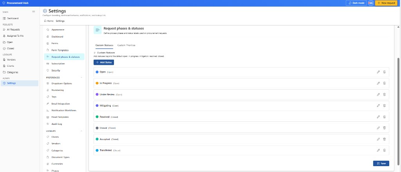Viewport: 401px width, 172px height.
Task: Save the status changes
Action: tap(381, 163)
